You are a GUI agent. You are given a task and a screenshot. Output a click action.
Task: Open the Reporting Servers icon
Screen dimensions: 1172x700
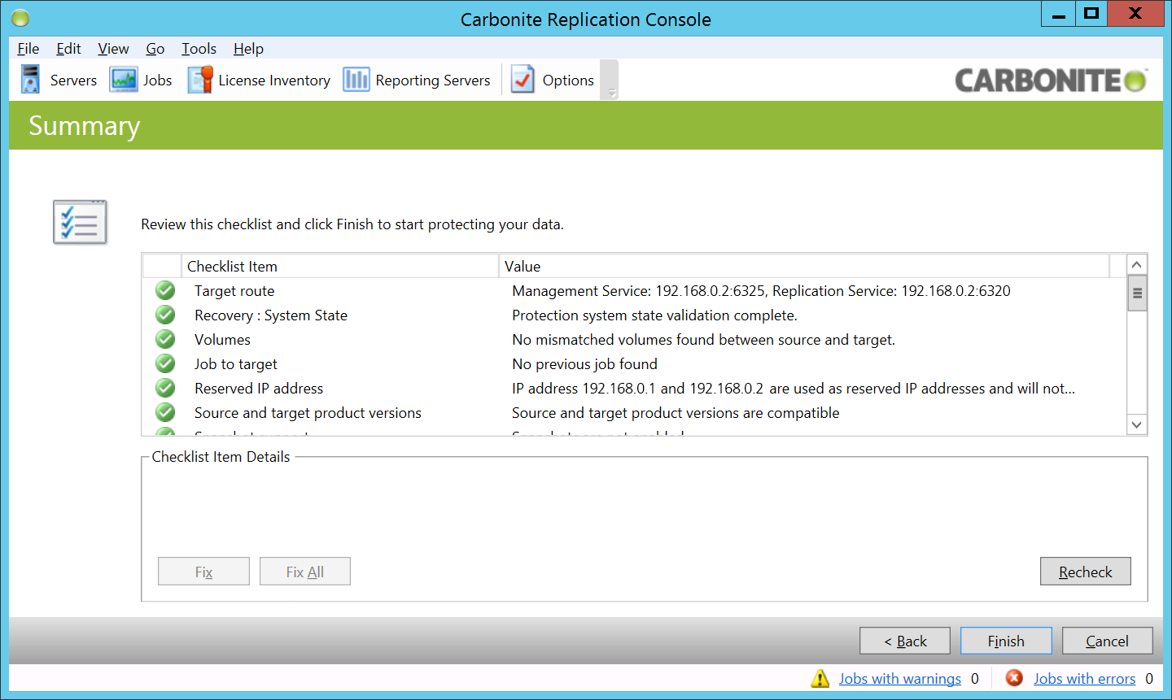(x=356, y=80)
